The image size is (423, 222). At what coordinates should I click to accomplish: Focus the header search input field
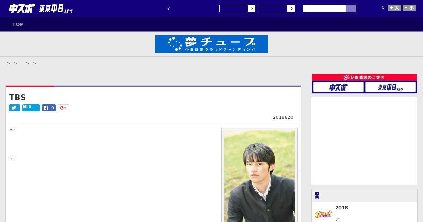point(325,8)
